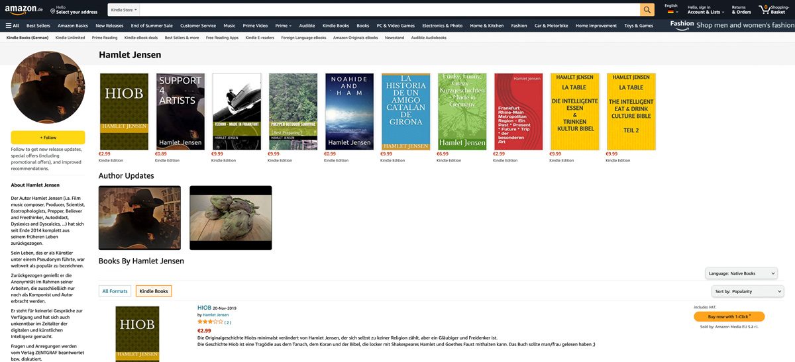Open author update with camouflage item

click(x=231, y=218)
